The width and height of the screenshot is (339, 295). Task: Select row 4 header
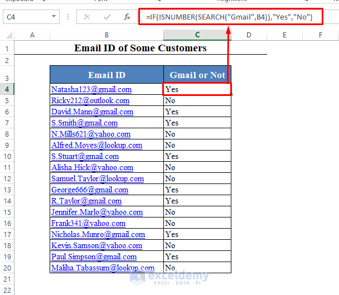coord(7,89)
